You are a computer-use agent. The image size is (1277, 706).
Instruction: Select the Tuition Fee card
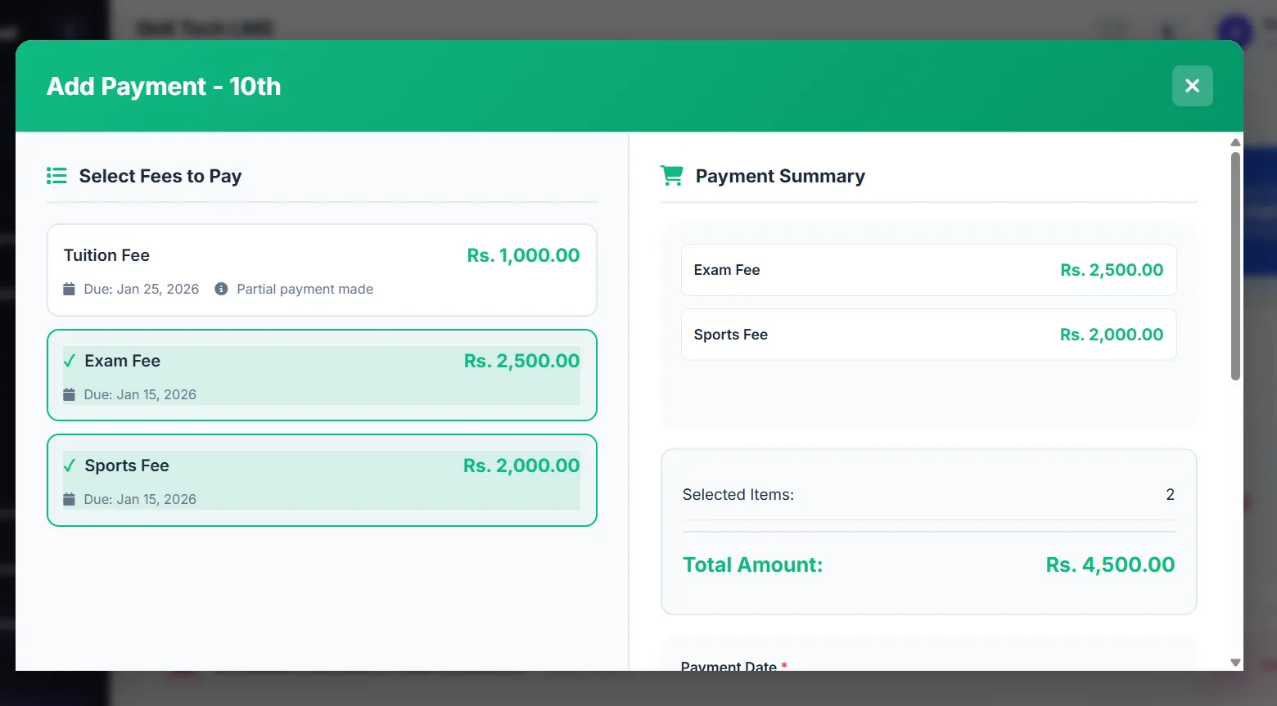322,270
